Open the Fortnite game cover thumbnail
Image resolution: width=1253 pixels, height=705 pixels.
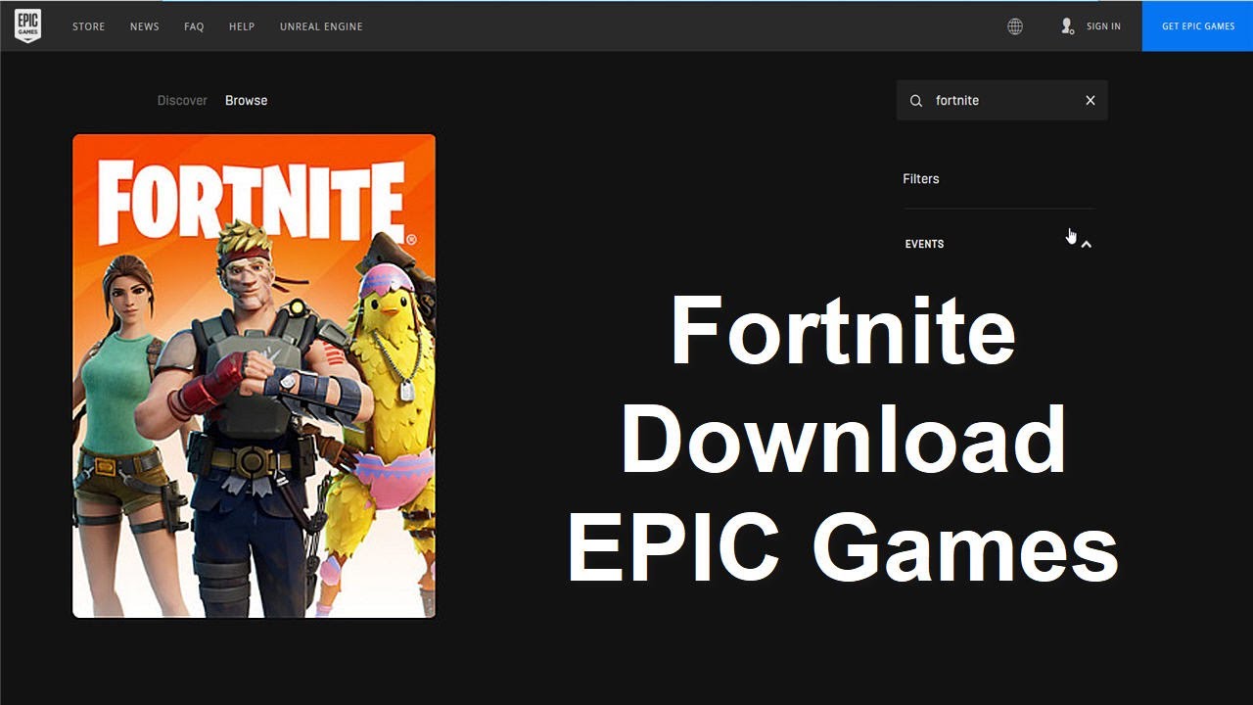[x=255, y=376]
